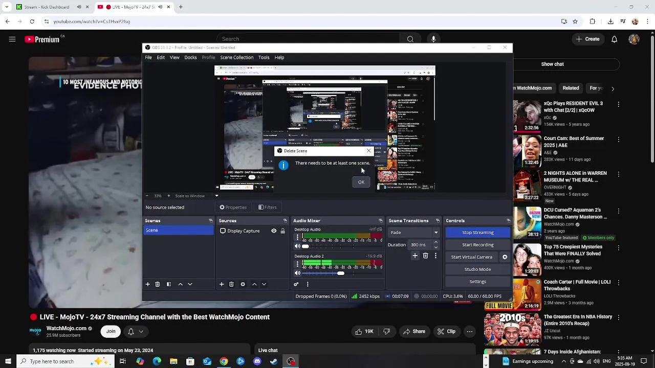Image resolution: width=655 pixels, height=368 pixels.
Task: Move scene down in Scenes panel
Action: pyautogui.click(x=190, y=284)
